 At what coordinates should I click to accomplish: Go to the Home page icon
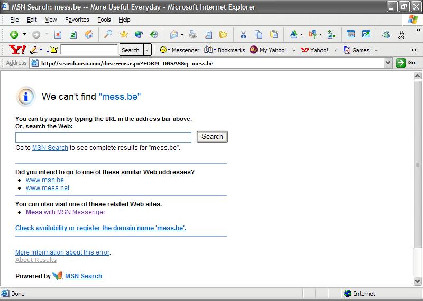pos(89,35)
